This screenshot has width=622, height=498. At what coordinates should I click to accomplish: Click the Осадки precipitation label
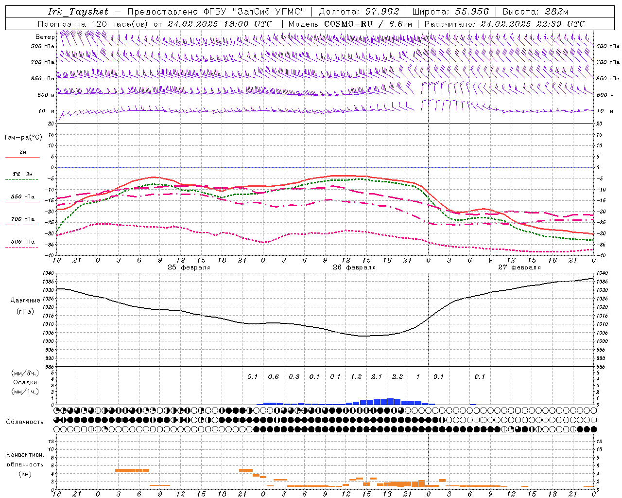tap(25, 382)
